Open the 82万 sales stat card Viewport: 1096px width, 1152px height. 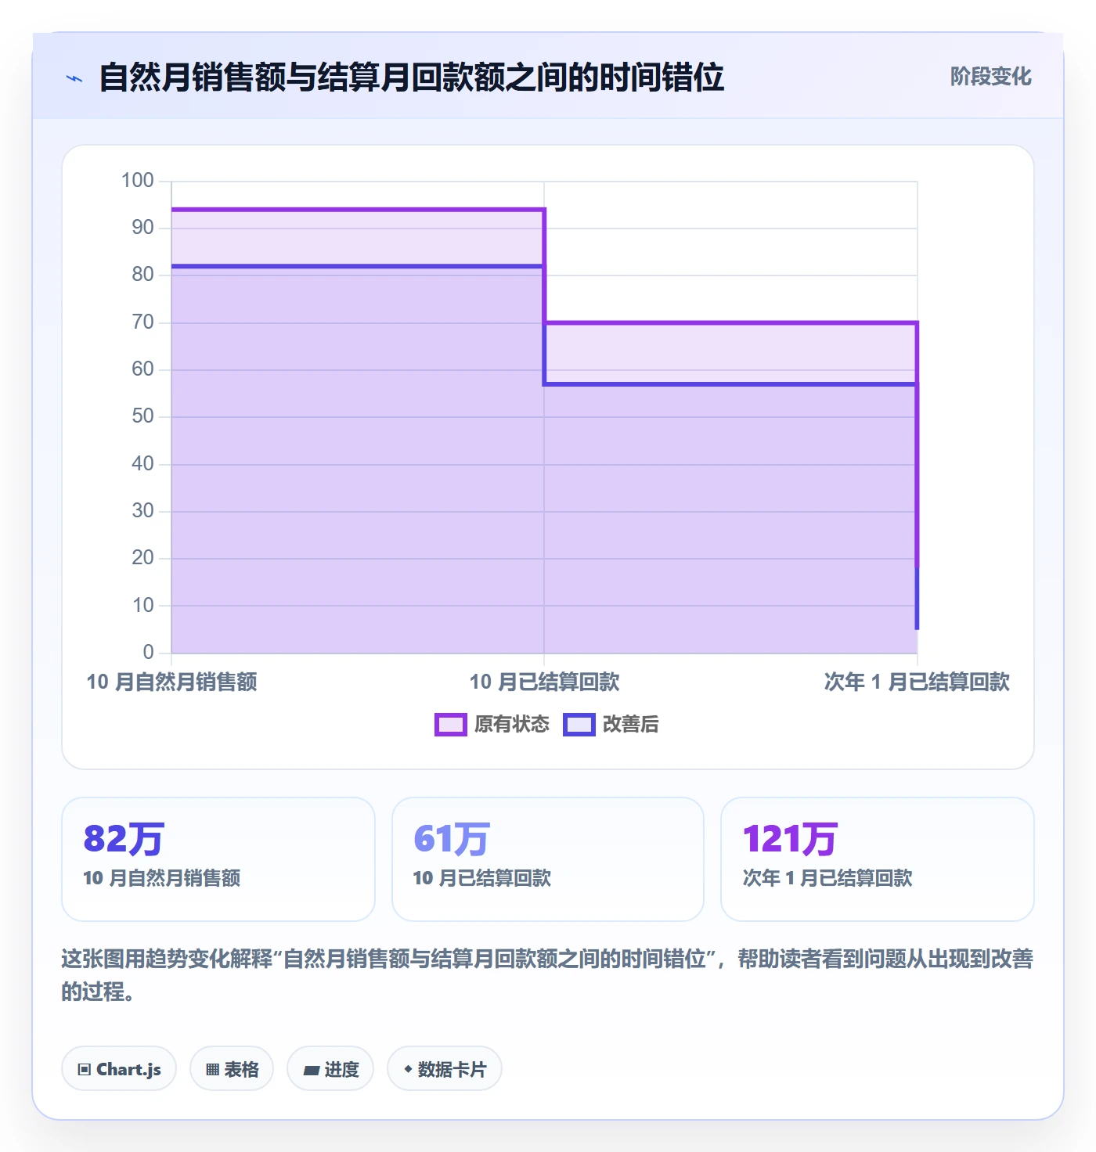click(x=218, y=859)
